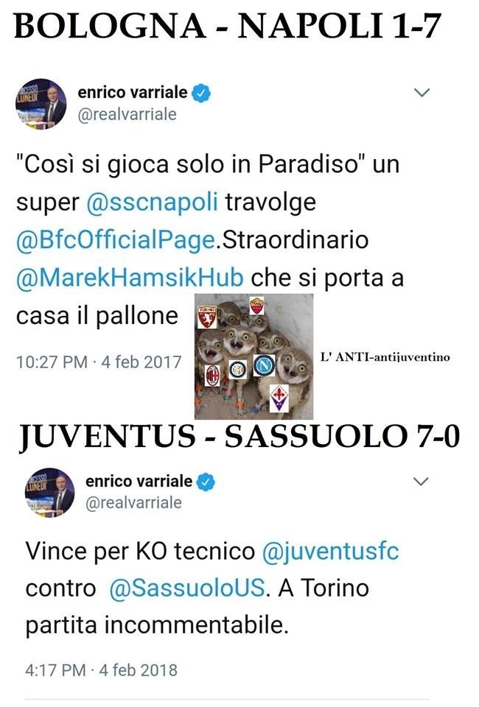Follow the @juventusfc mention link
This screenshot has height=707, width=479.
pyautogui.click(x=331, y=552)
